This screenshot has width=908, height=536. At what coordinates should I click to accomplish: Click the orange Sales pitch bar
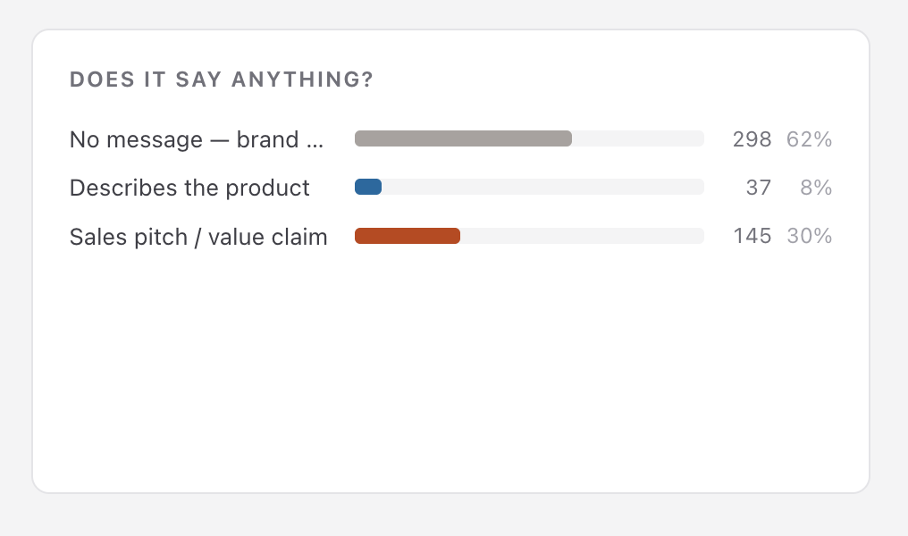click(x=408, y=236)
